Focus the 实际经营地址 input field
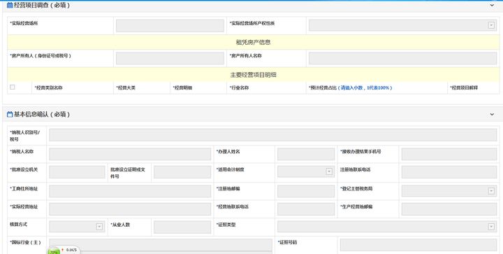Screen dimensions: 503x254 tap(130, 209)
